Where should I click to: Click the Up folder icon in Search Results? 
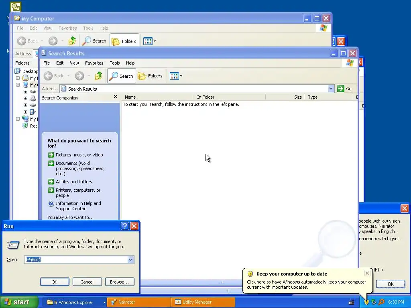click(99, 76)
